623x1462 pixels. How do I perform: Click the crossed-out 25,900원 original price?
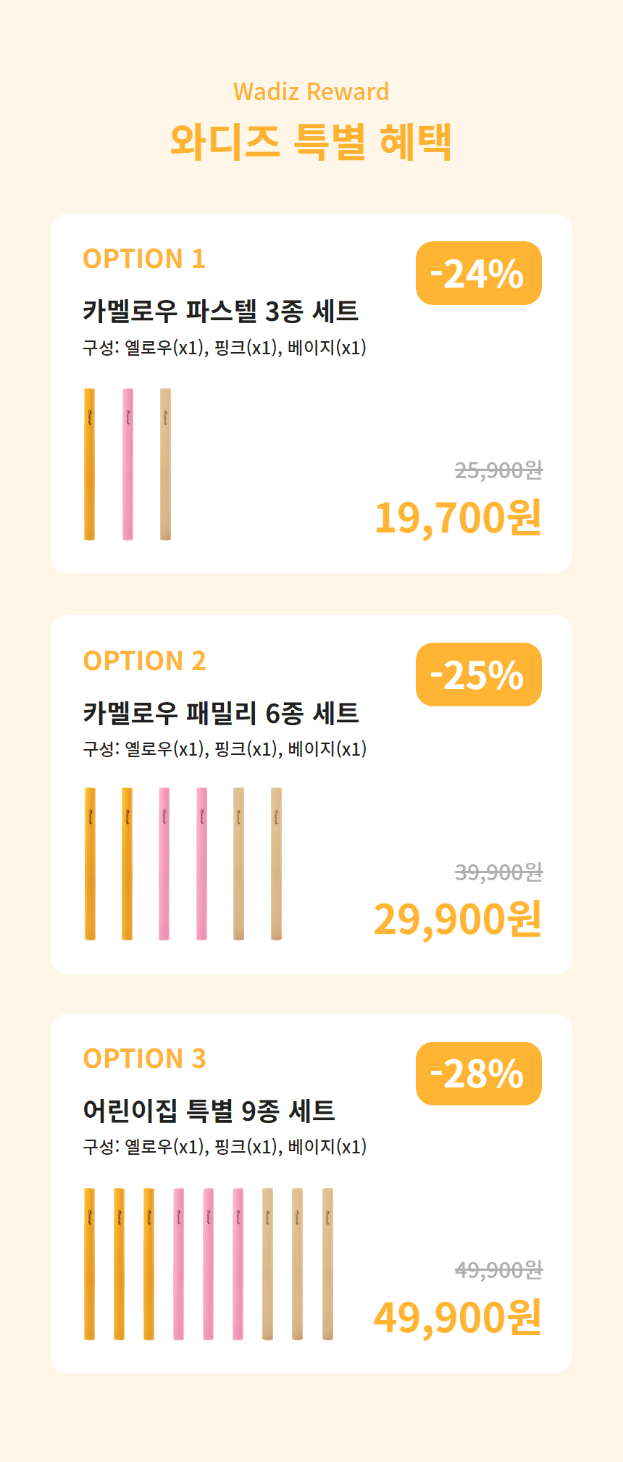(x=498, y=470)
